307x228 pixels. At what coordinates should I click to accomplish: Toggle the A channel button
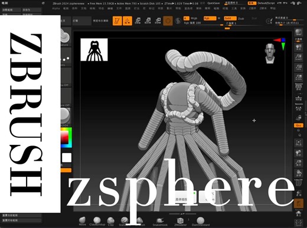[186, 18]
